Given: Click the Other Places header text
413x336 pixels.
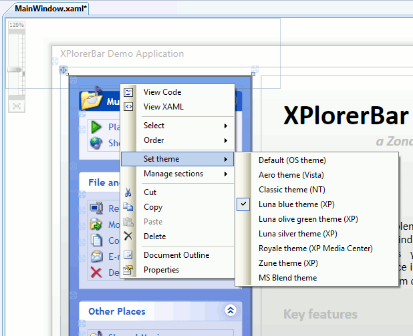Looking at the screenshot, I should coord(117,311).
